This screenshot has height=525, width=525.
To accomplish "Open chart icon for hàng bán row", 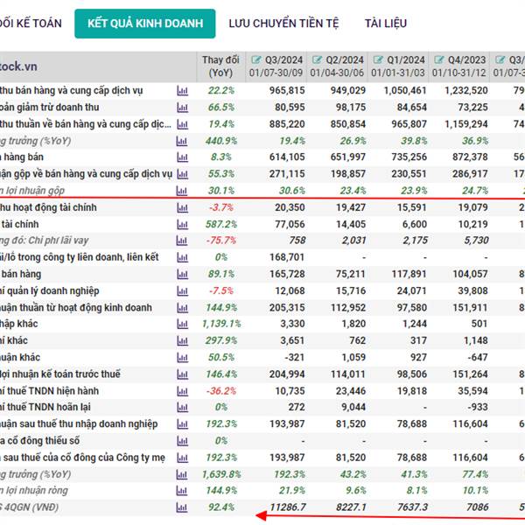I will pyautogui.click(x=182, y=157).
